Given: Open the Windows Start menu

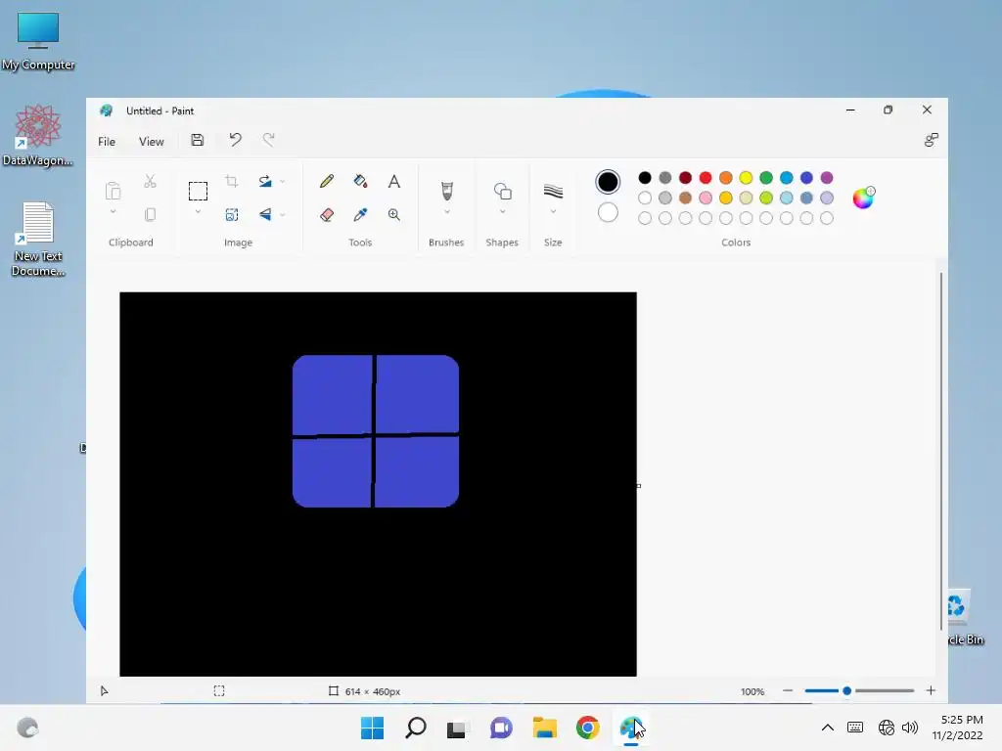Looking at the screenshot, I should point(372,728).
